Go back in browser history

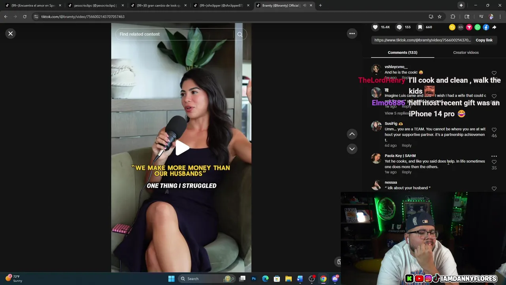6,17
